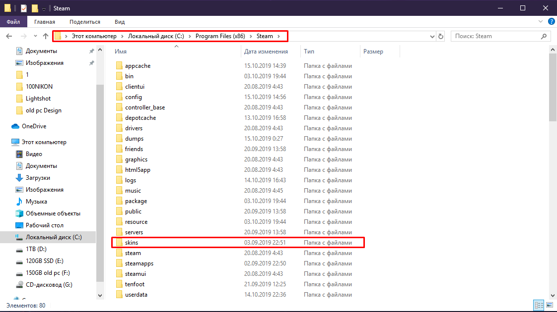557x312 pixels.
Task: Click the search magnifier icon
Action: [x=544, y=36]
